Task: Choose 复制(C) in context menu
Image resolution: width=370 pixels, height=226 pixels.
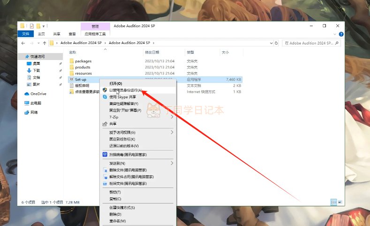Action: [x=138, y=199]
